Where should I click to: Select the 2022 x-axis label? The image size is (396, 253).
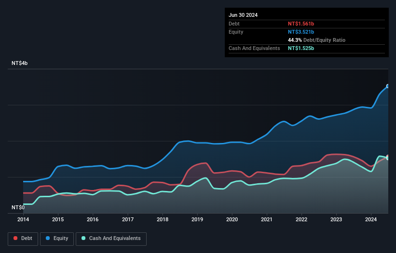301,219
